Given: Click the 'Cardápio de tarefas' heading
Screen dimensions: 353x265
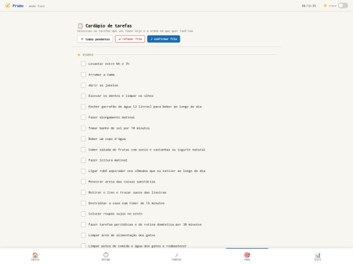Looking at the screenshot, I should (109, 26).
